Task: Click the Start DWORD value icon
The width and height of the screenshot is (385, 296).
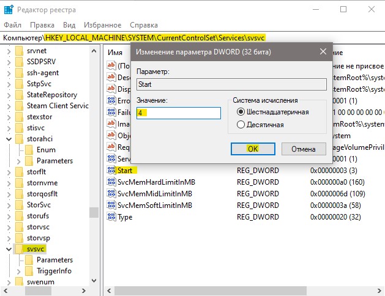Action: click(x=111, y=170)
